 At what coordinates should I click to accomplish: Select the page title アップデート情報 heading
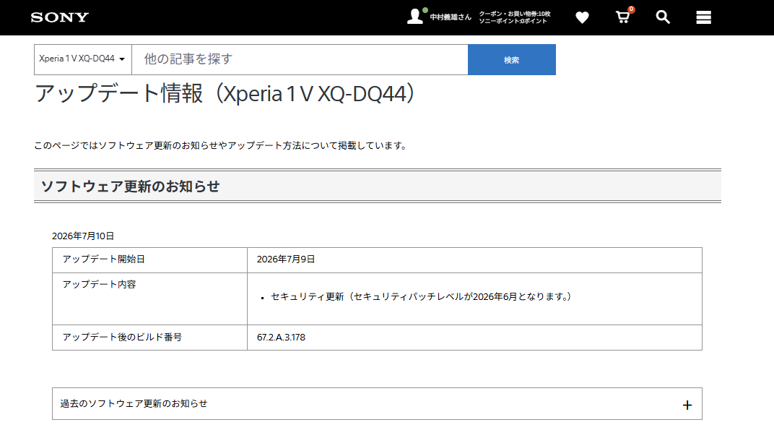click(x=225, y=93)
